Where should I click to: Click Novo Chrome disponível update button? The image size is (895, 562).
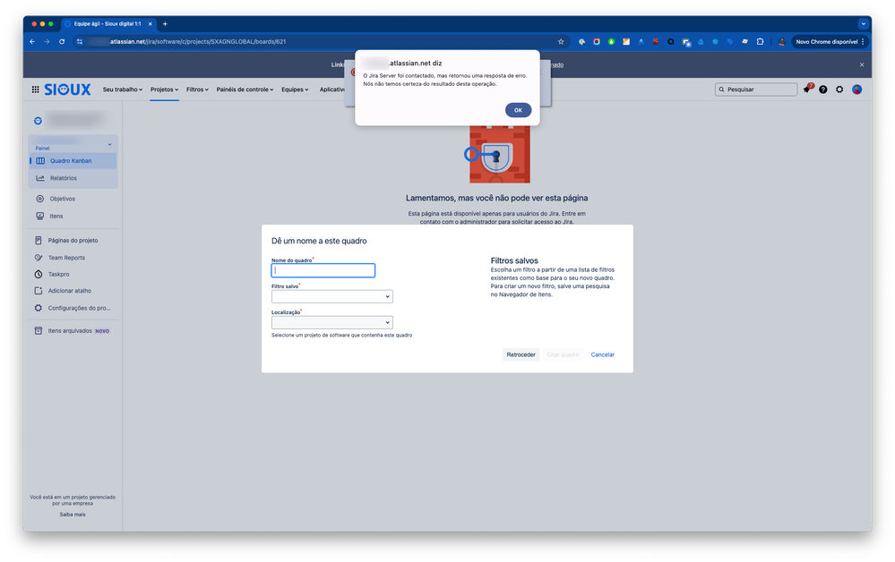[826, 41]
